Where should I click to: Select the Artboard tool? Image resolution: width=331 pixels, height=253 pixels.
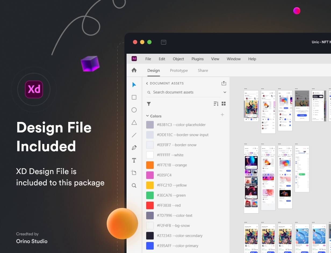pyautogui.click(x=134, y=172)
